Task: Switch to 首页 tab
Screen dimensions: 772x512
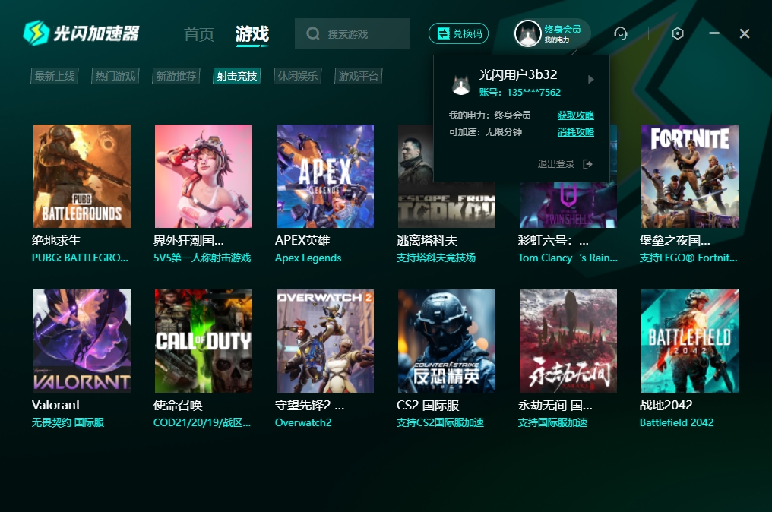Action: coord(199,34)
